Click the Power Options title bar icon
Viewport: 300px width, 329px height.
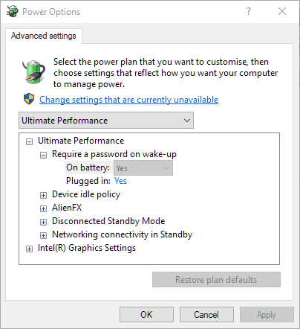[x=12, y=11]
